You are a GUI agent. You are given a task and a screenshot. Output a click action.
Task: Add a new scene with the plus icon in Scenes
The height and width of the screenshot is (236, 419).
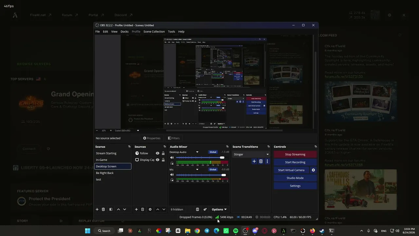click(97, 209)
